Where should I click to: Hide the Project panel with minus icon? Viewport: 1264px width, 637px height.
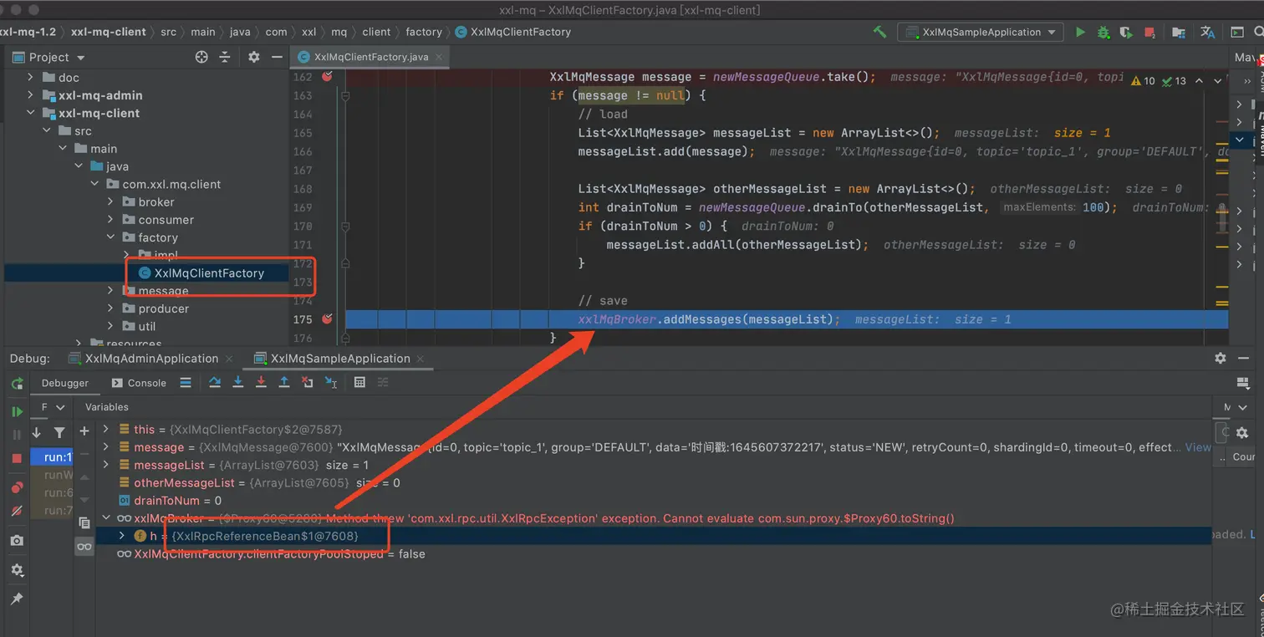pos(277,57)
